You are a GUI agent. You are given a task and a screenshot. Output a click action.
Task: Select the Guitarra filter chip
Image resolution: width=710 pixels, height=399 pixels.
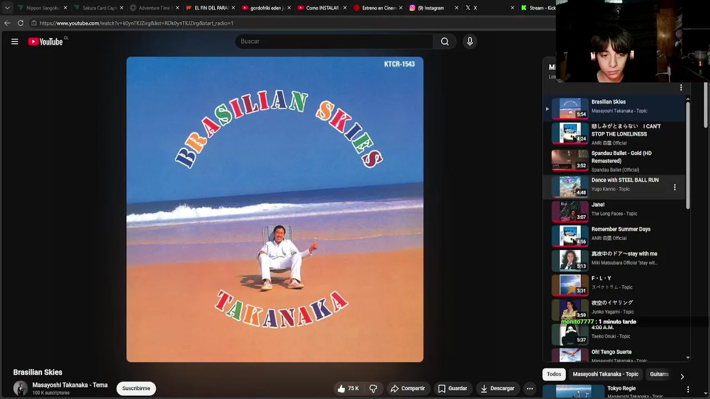pos(659,375)
